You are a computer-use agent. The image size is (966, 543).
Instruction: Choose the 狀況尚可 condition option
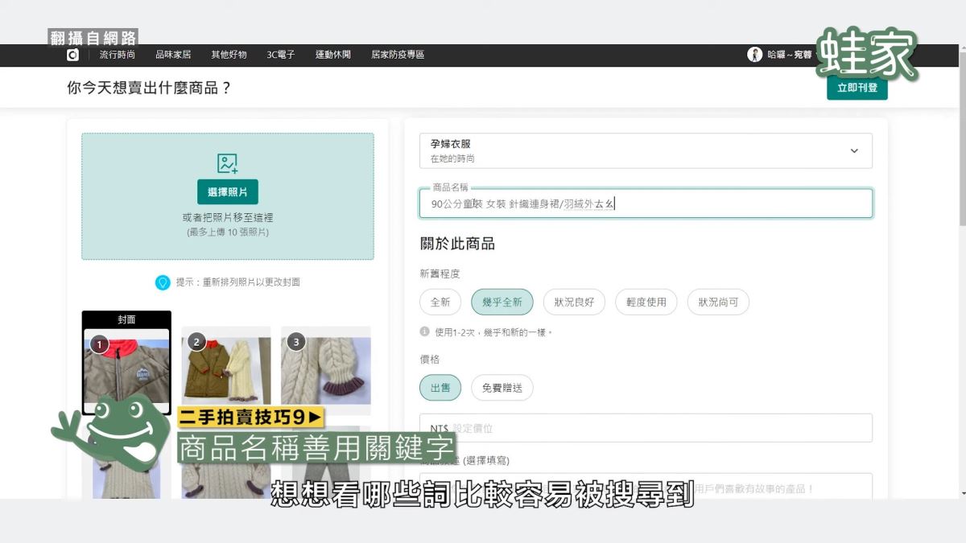point(718,302)
